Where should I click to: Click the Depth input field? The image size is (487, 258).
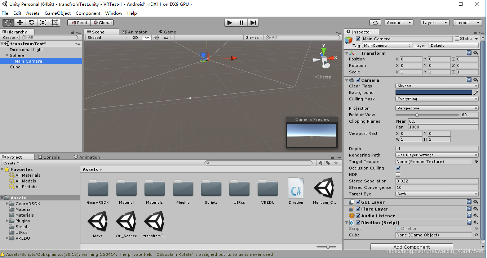point(437,149)
